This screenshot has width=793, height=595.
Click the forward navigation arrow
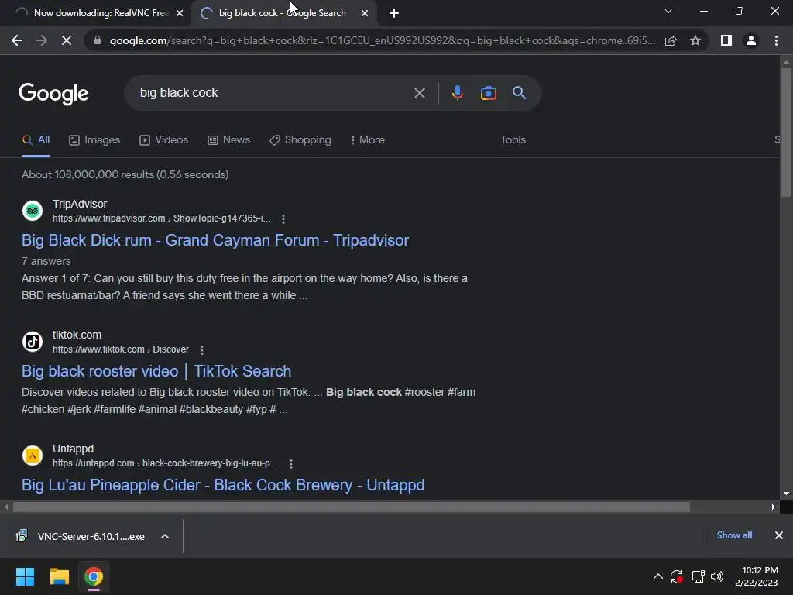pyautogui.click(x=42, y=40)
